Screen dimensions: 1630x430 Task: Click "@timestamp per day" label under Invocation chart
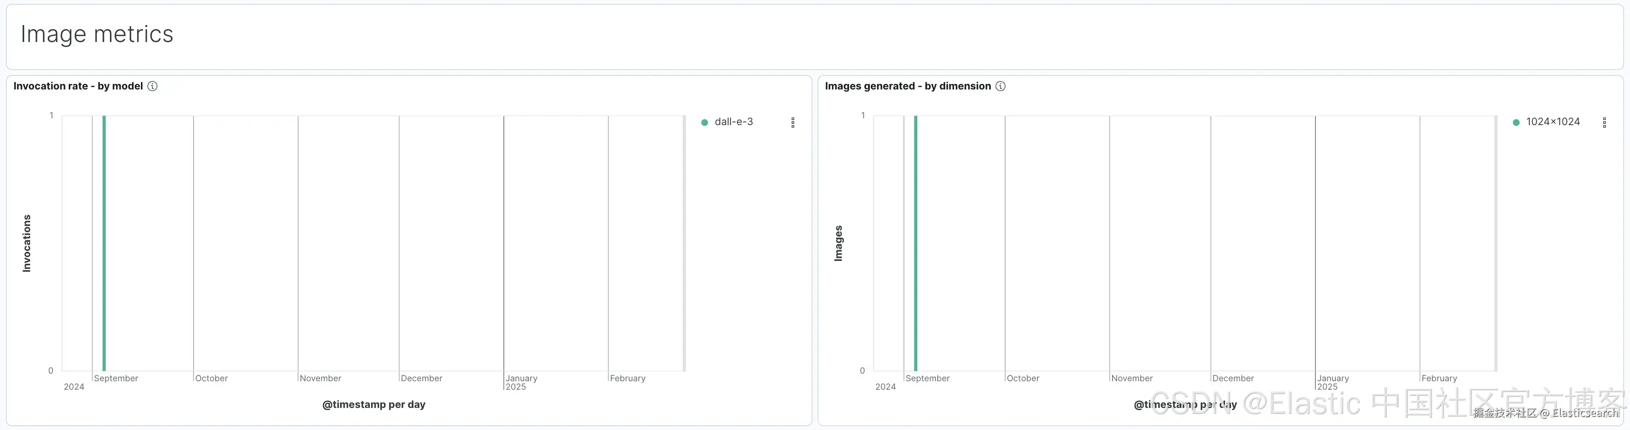[374, 405]
